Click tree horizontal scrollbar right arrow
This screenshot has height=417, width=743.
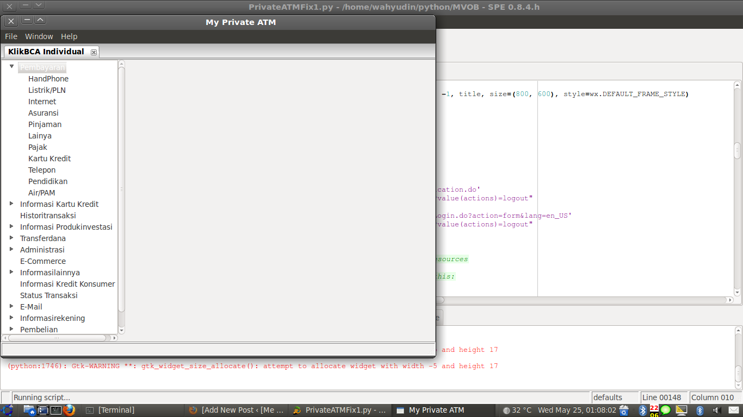point(114,338)
